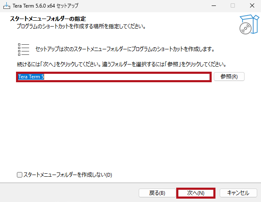This screenshot has height=202, width=261.
Task: Click the highlighted Tera Term 5 text
Action: [x=31, y=77]
